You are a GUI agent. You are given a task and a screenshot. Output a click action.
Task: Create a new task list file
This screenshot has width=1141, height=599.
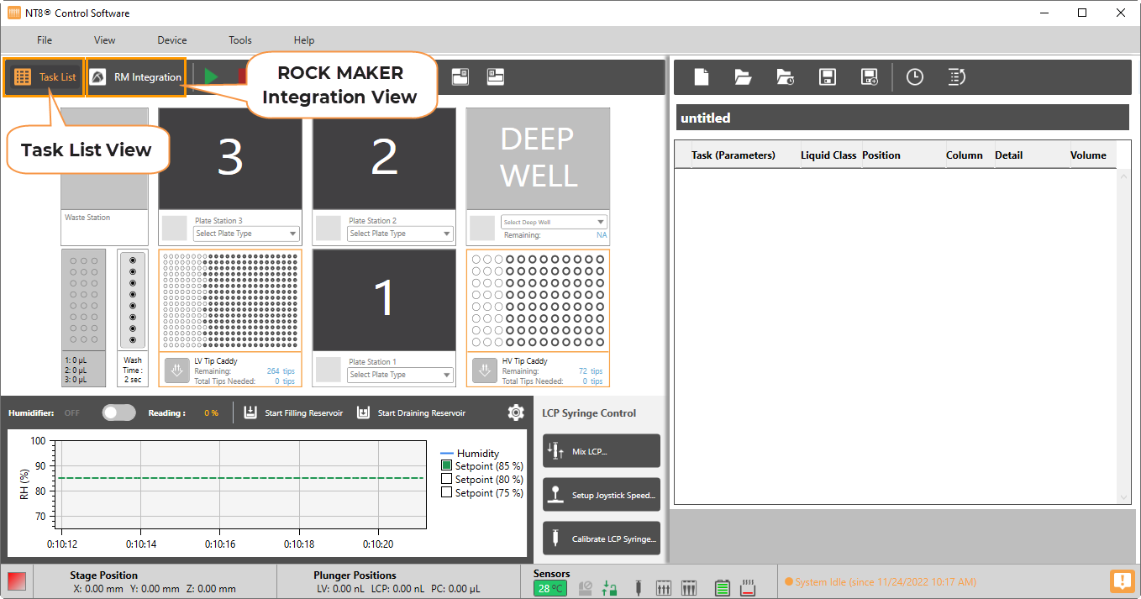tap(702, 77)
